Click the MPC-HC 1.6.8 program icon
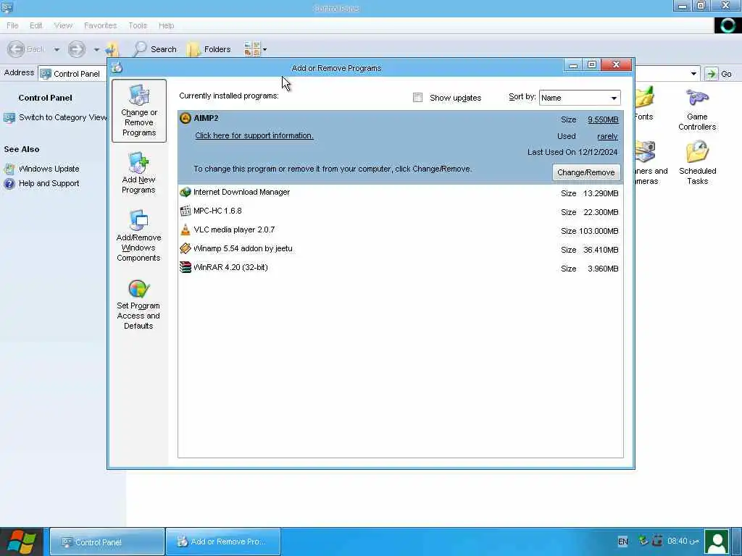Screen dimensions: 742x556 point(185,211)
